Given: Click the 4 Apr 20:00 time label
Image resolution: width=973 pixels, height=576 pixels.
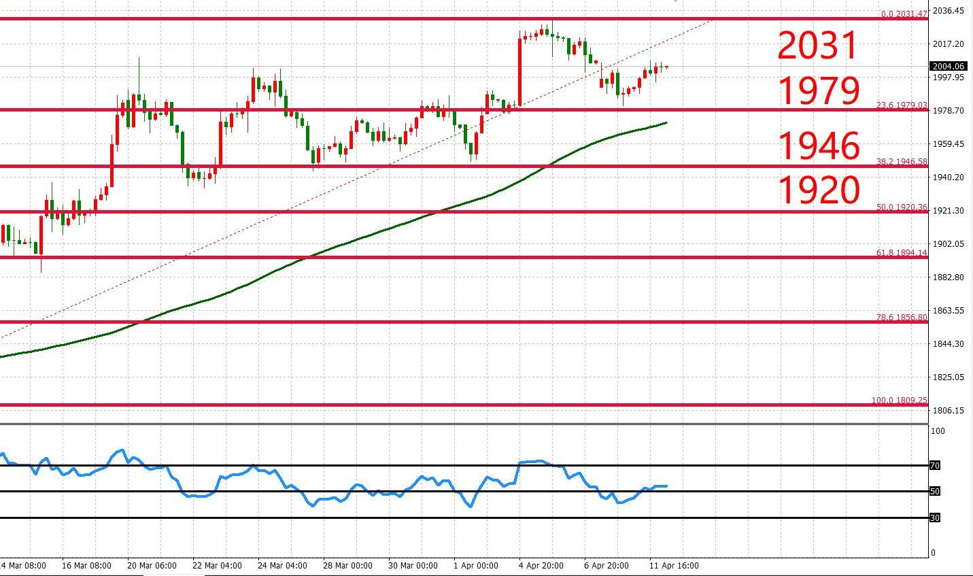Looking at the screenshot, I should point(542,566).
